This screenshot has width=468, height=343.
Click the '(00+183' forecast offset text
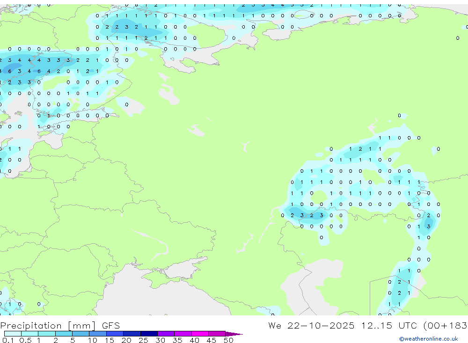pyautogui.click(x=446, y=326)
